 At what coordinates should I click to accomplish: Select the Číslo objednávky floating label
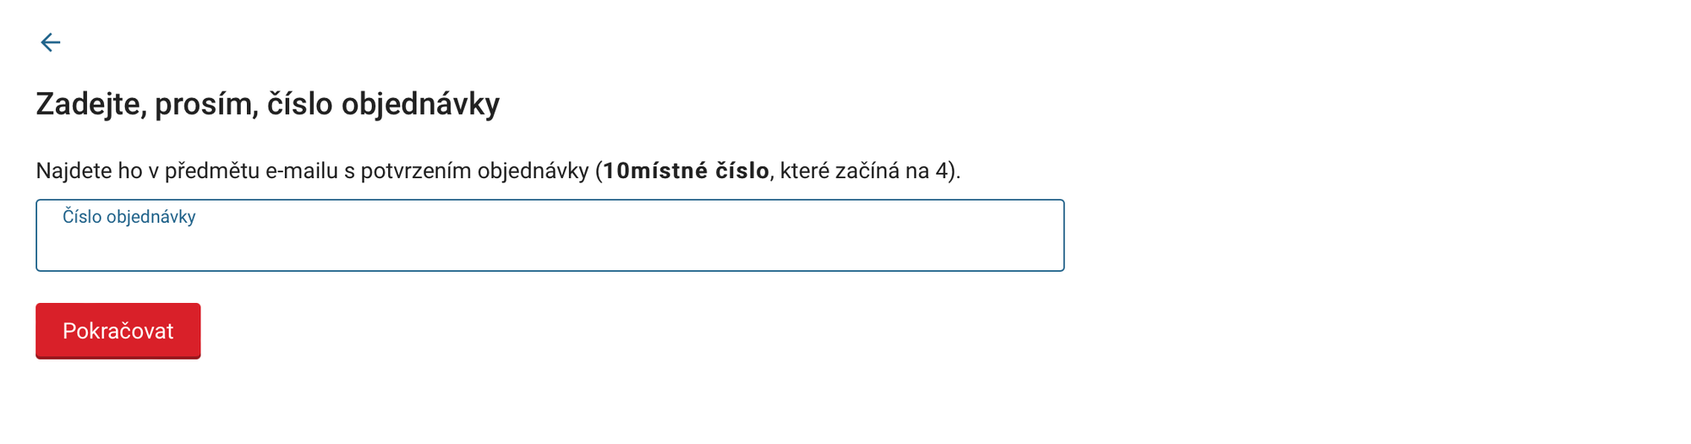(129, 217)
